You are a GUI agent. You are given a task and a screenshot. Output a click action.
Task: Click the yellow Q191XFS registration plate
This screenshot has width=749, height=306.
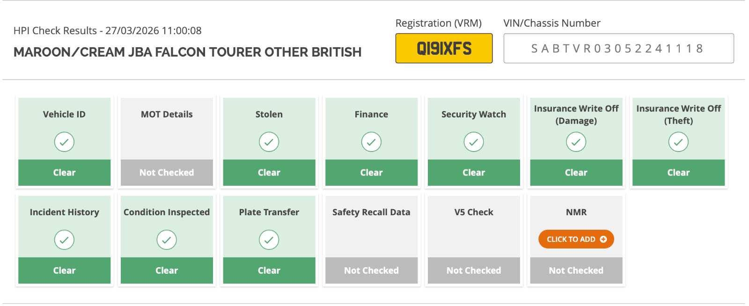pos(444,48)
